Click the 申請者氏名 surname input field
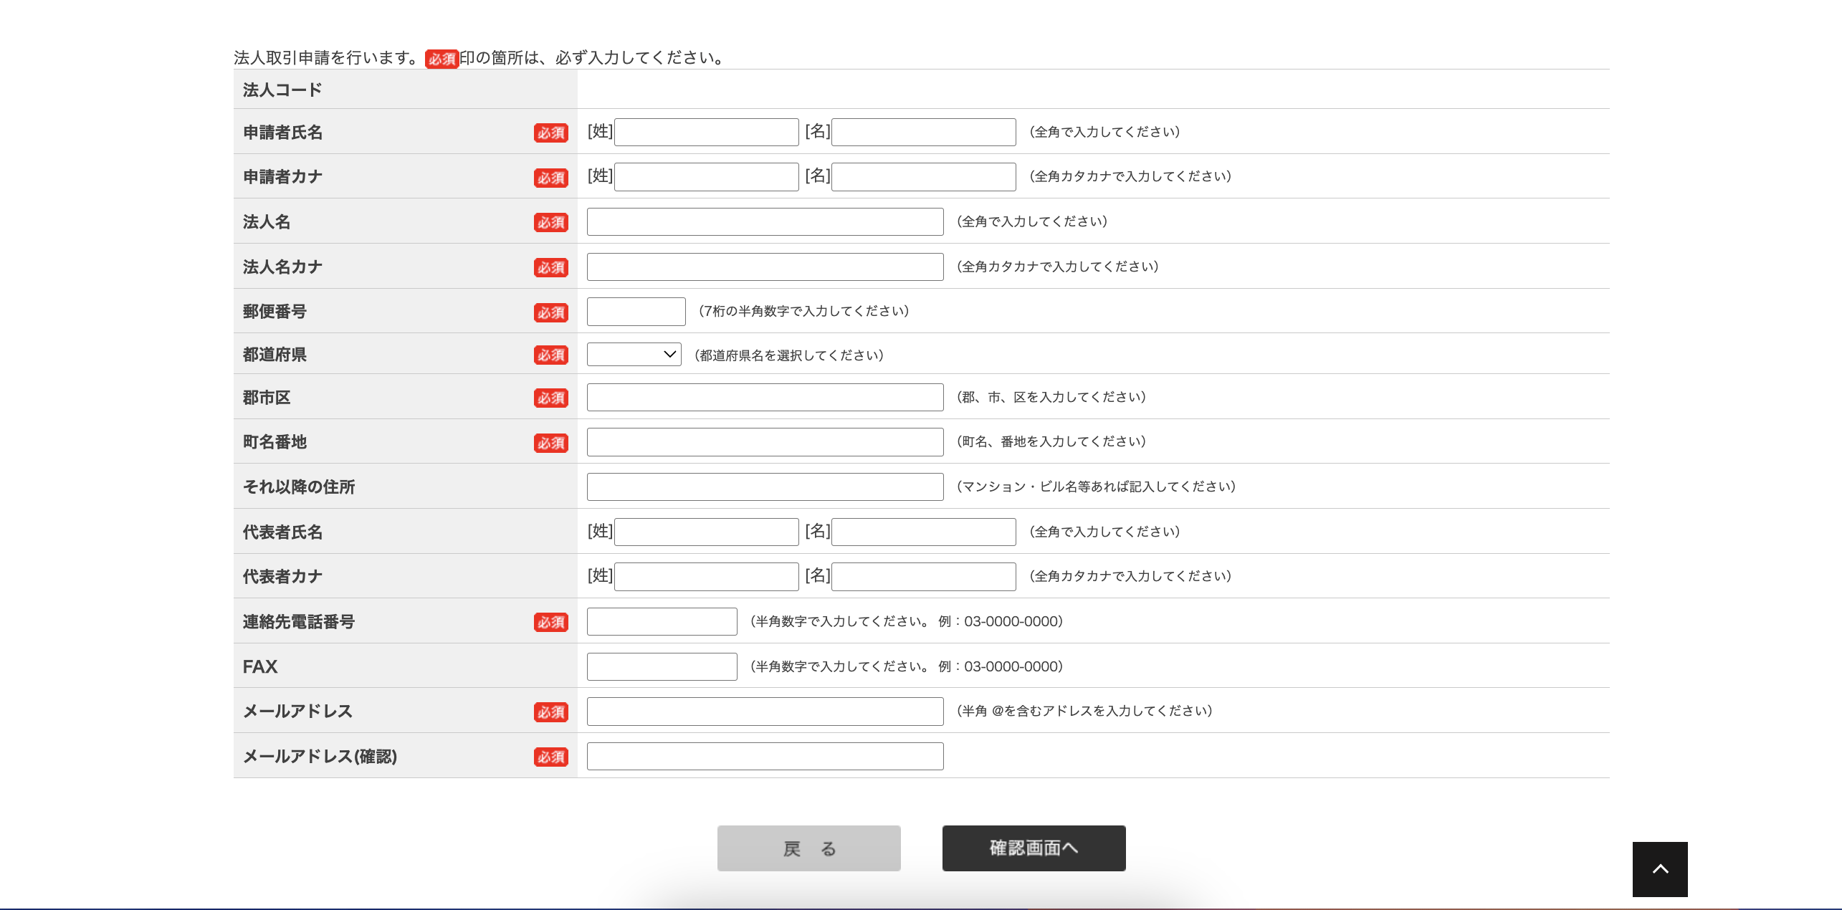Viewport: 1842px width, 910px height. click(x=705, y=132)
